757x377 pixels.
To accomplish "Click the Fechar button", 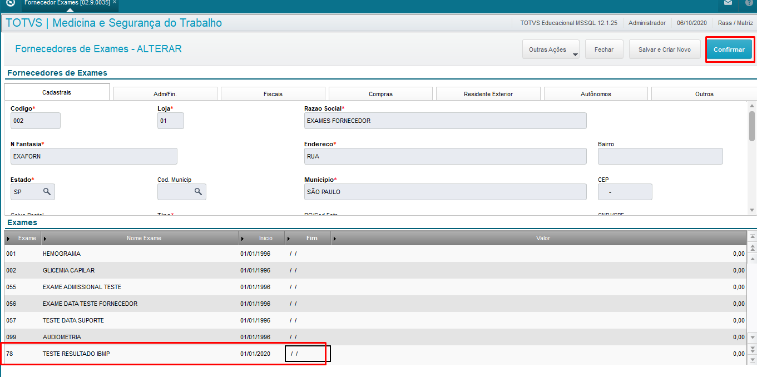I will tap(604, 49).
